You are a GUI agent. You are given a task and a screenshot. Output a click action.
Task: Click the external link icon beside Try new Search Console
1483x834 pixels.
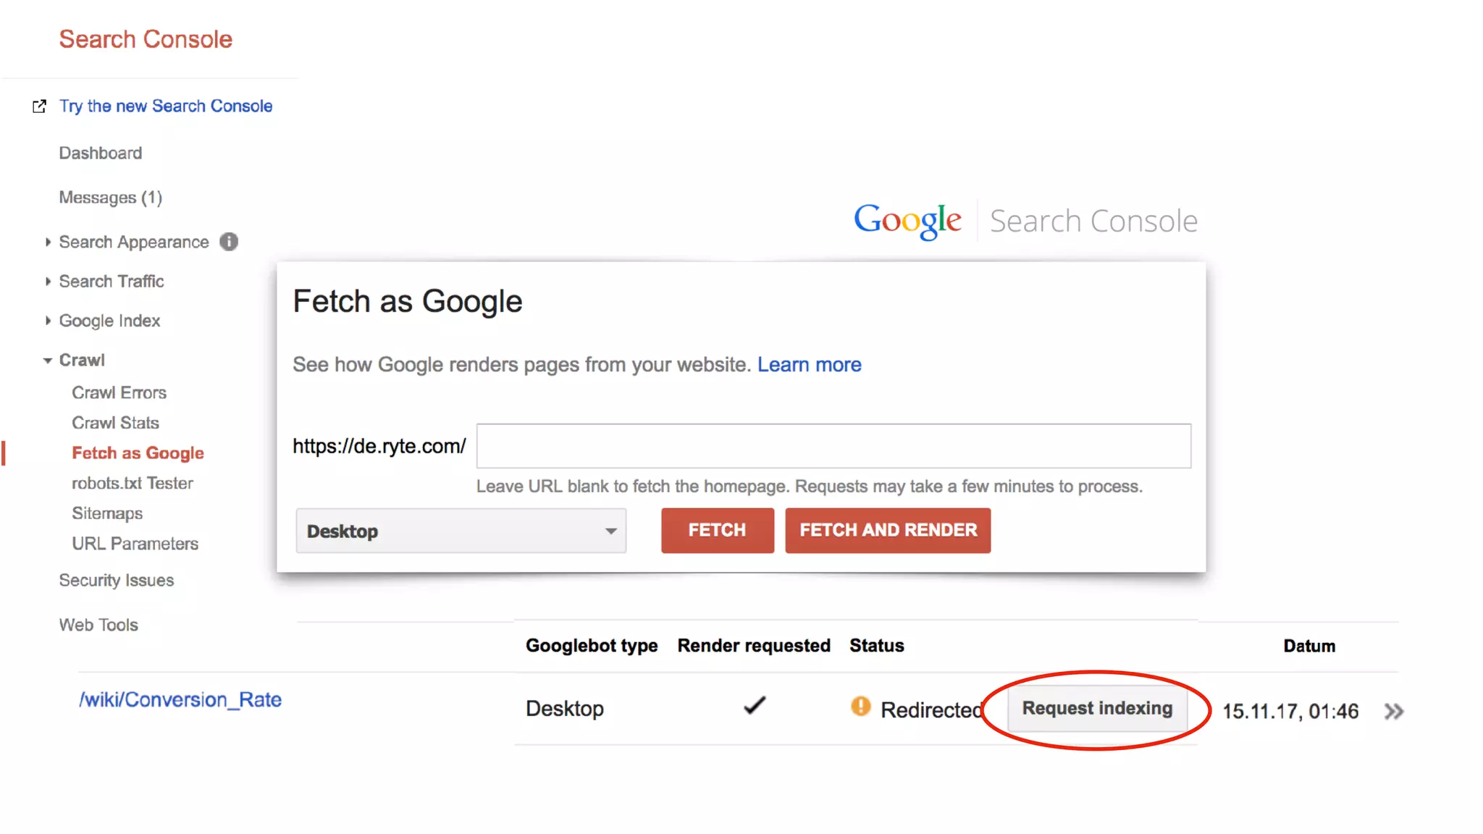39,106
